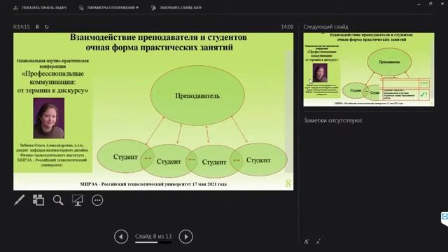Restart the presentation timer

coord(47,27)
